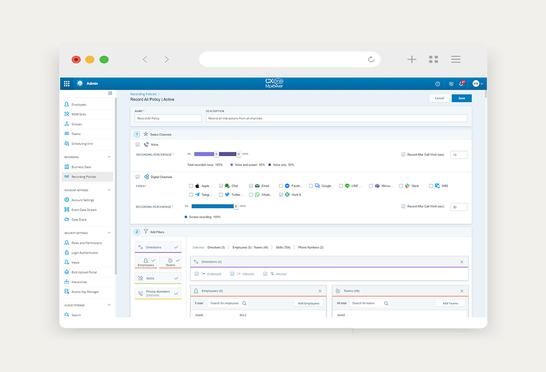Click the digital channels recording percentage slider handle

(x=236, y=206)
